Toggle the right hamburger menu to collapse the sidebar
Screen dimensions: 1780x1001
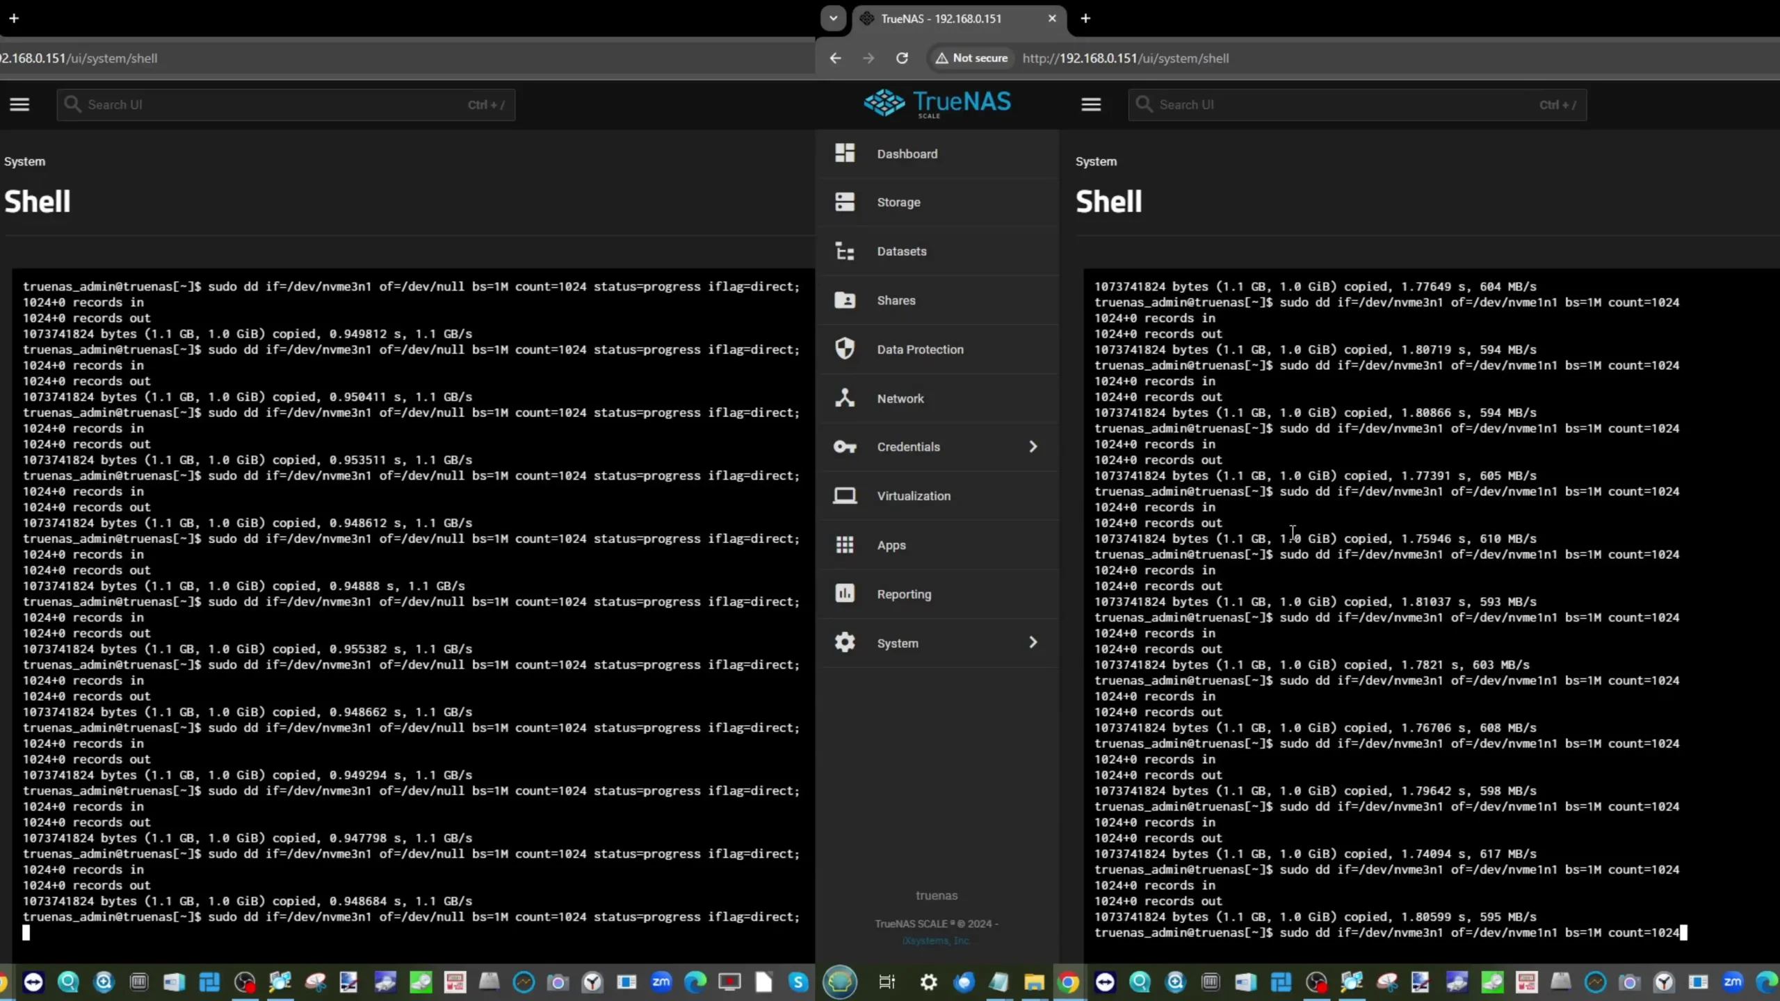point(1091,105)
